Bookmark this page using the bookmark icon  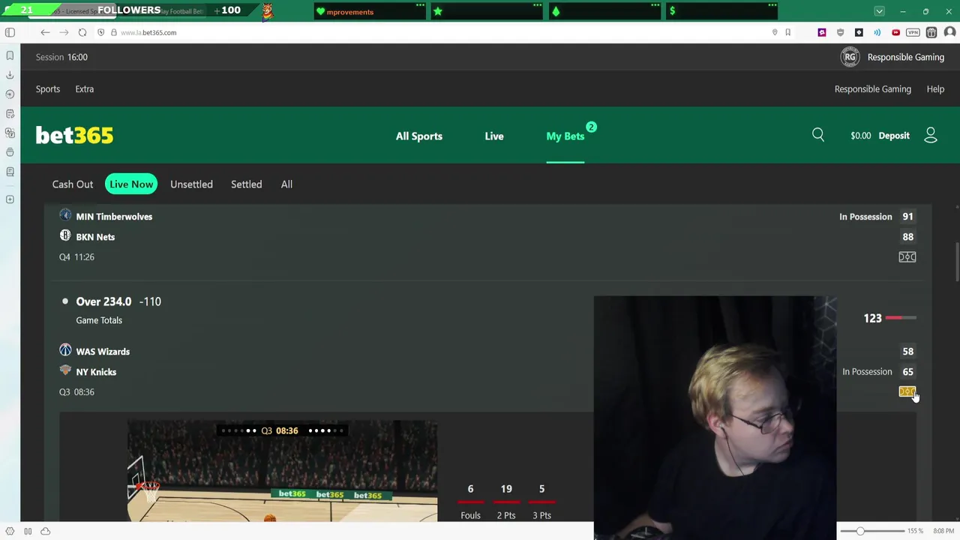click(x=787, y=32)
